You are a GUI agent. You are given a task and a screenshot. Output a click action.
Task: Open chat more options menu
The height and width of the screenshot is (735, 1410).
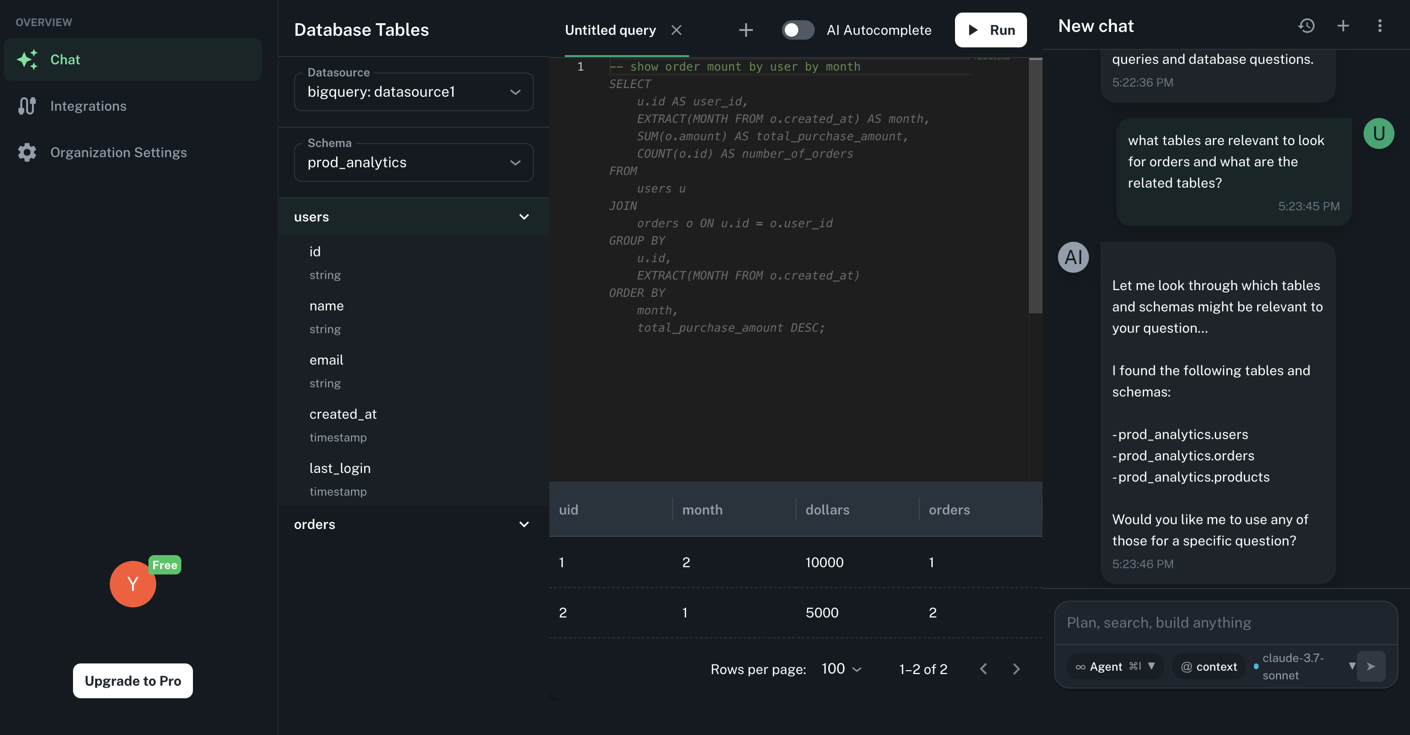click(x=1380, y=26)
